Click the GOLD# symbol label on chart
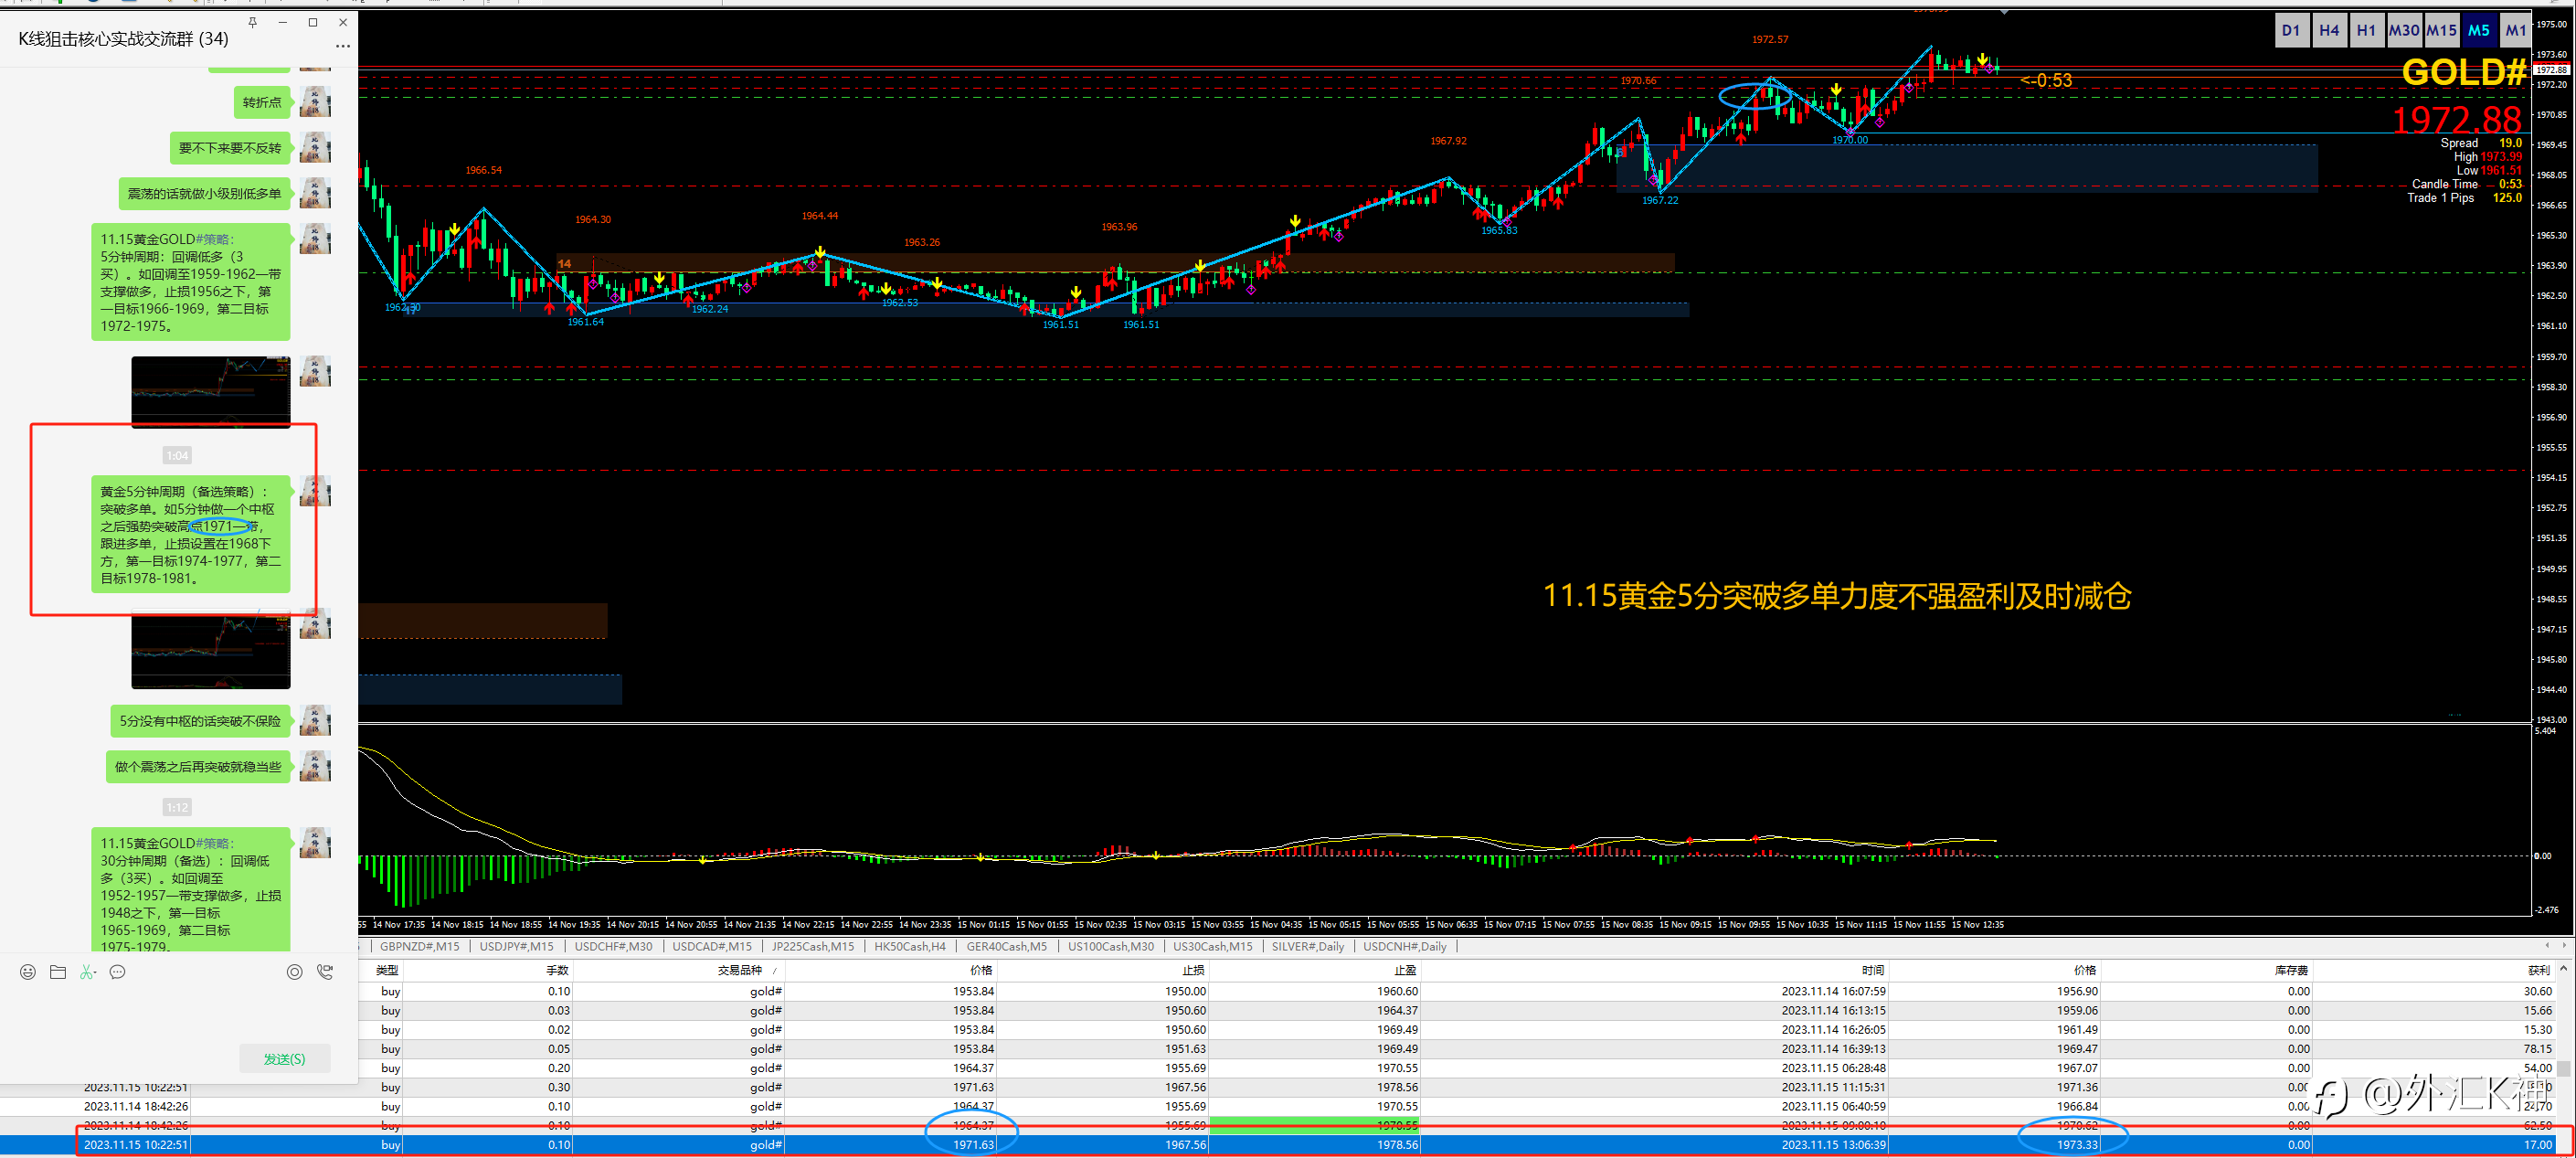2576x1158 pixels. tap(2463, 73)
